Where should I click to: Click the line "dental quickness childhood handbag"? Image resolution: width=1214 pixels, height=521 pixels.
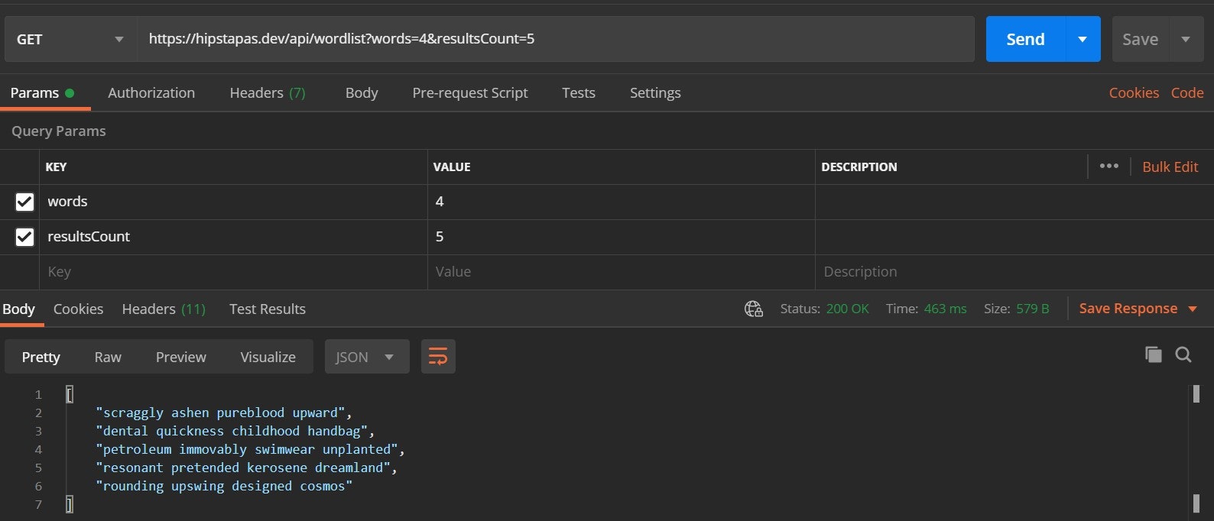click(x=235, y=431)
